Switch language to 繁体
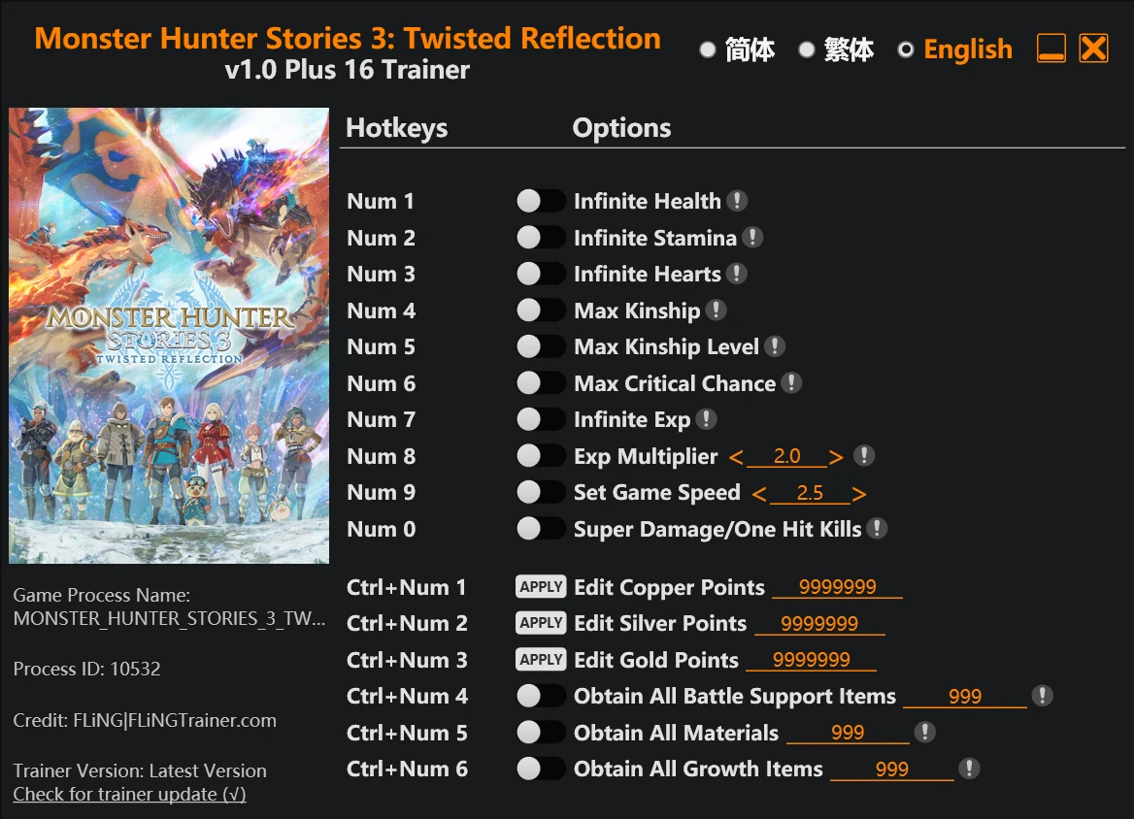This screenshot has height=819, width=1134. point(837,49)
